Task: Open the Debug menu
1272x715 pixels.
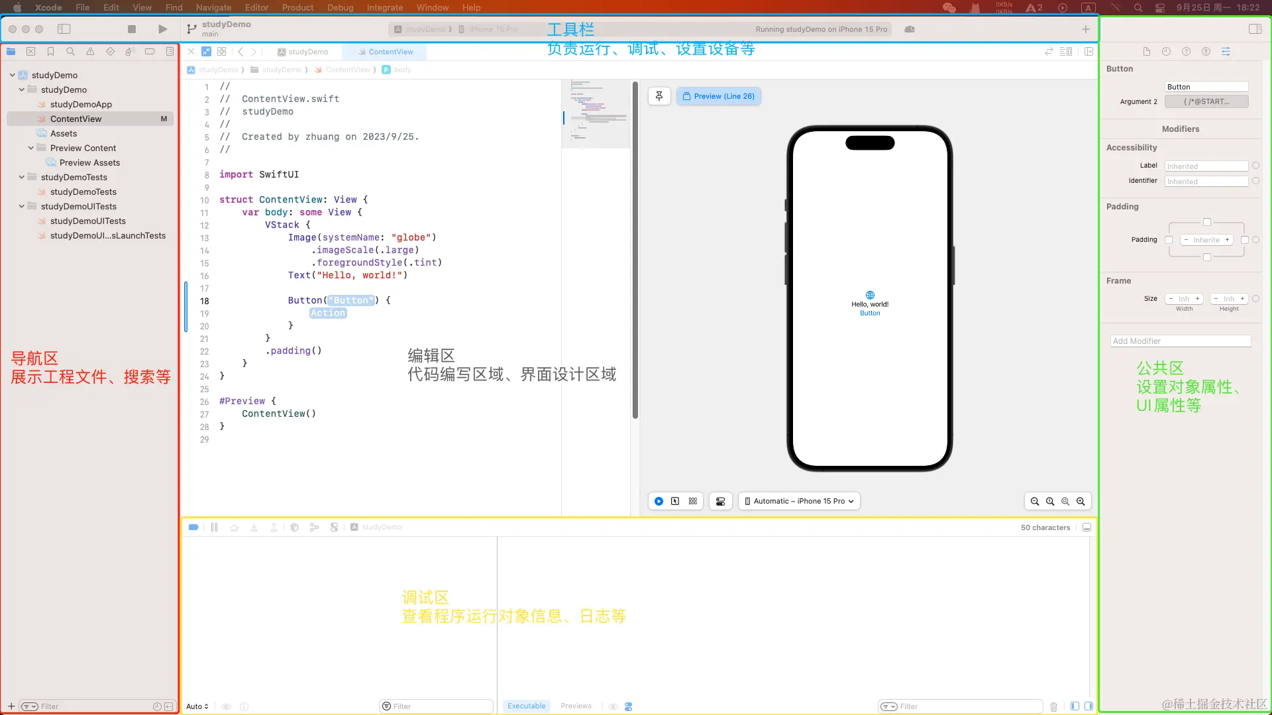Action: (340, 7)
